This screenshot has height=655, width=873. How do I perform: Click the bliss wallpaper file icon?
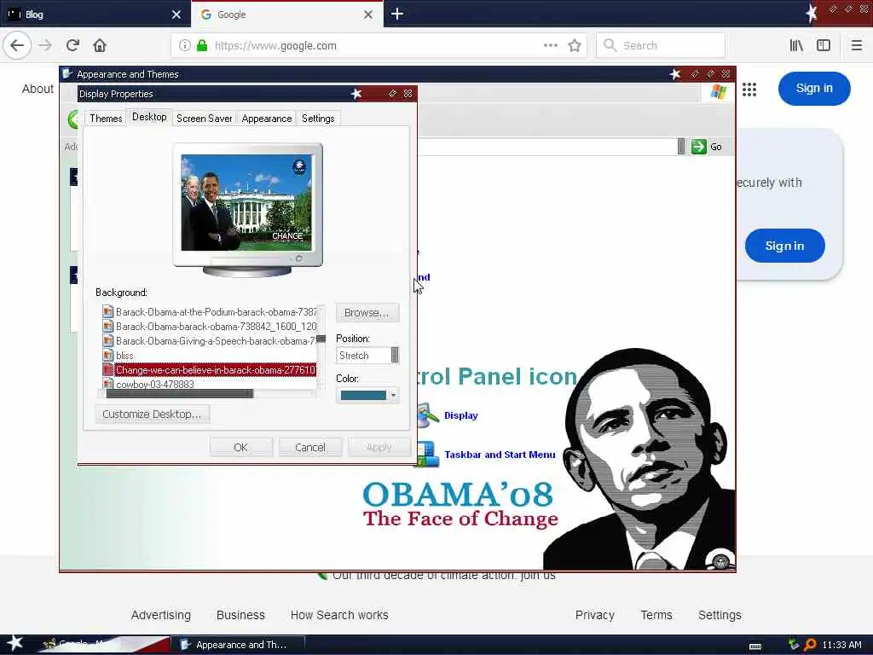108,356
